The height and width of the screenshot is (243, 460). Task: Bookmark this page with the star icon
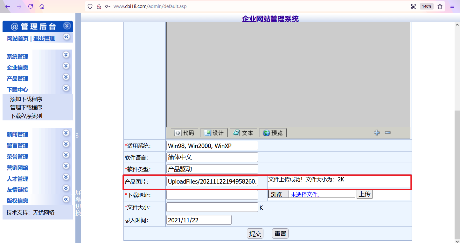(440, 6)
